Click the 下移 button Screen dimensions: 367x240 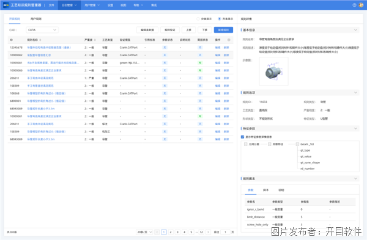tap(204, 30)
